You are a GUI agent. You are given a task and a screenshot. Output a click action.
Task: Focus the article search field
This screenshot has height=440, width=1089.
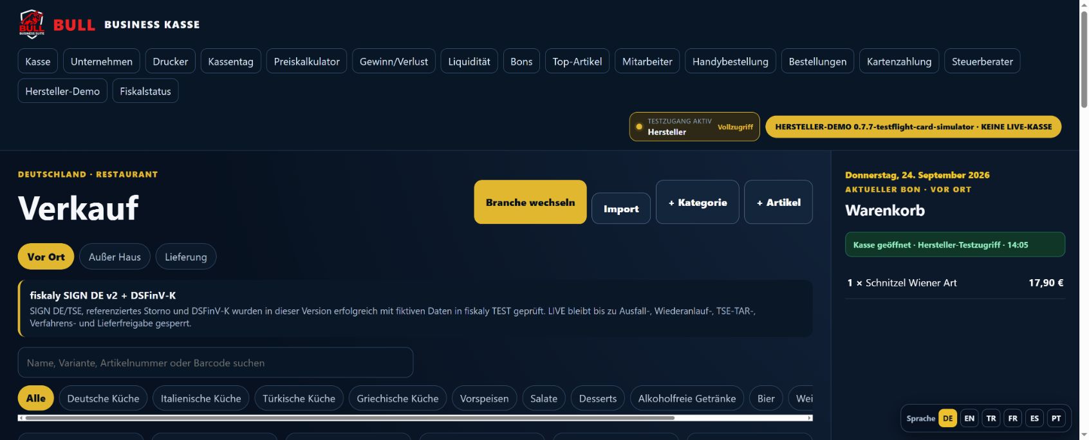pos(216,363)
